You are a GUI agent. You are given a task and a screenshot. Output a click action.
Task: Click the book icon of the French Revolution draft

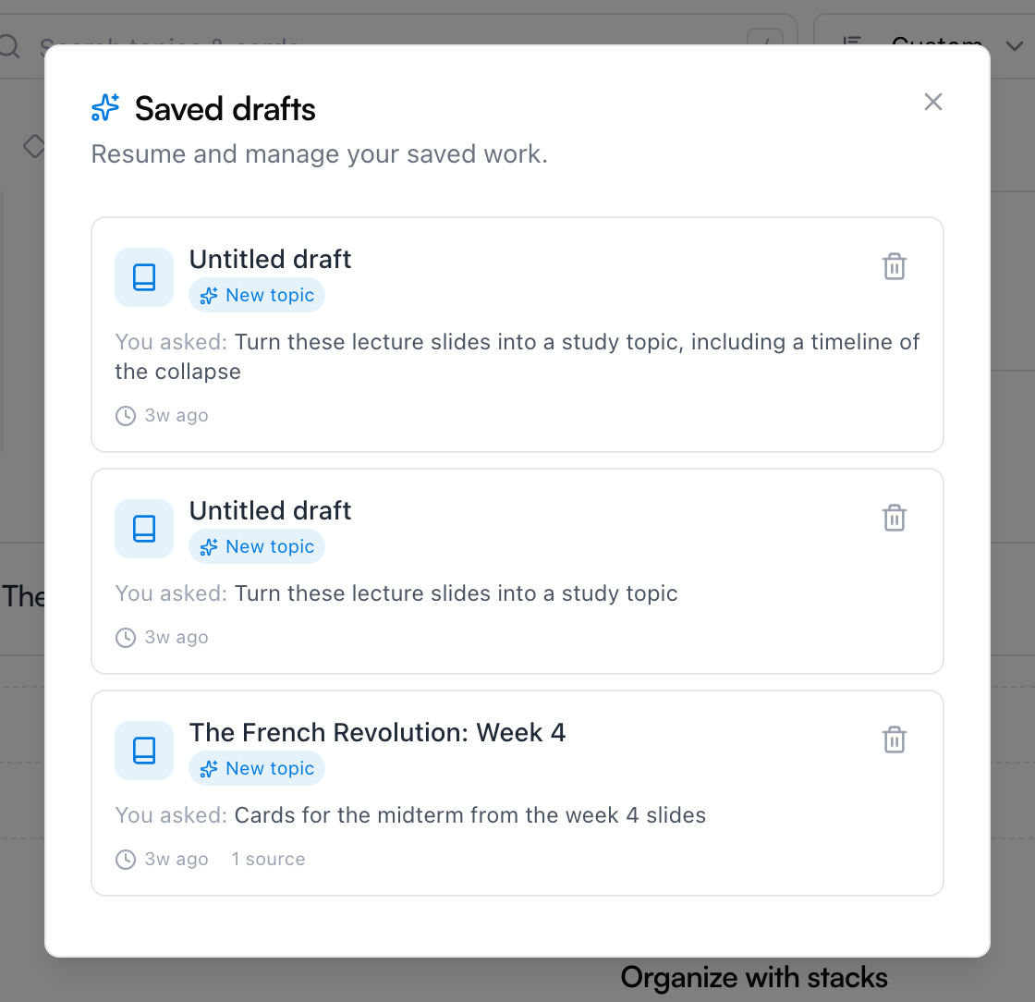(144, 751)
